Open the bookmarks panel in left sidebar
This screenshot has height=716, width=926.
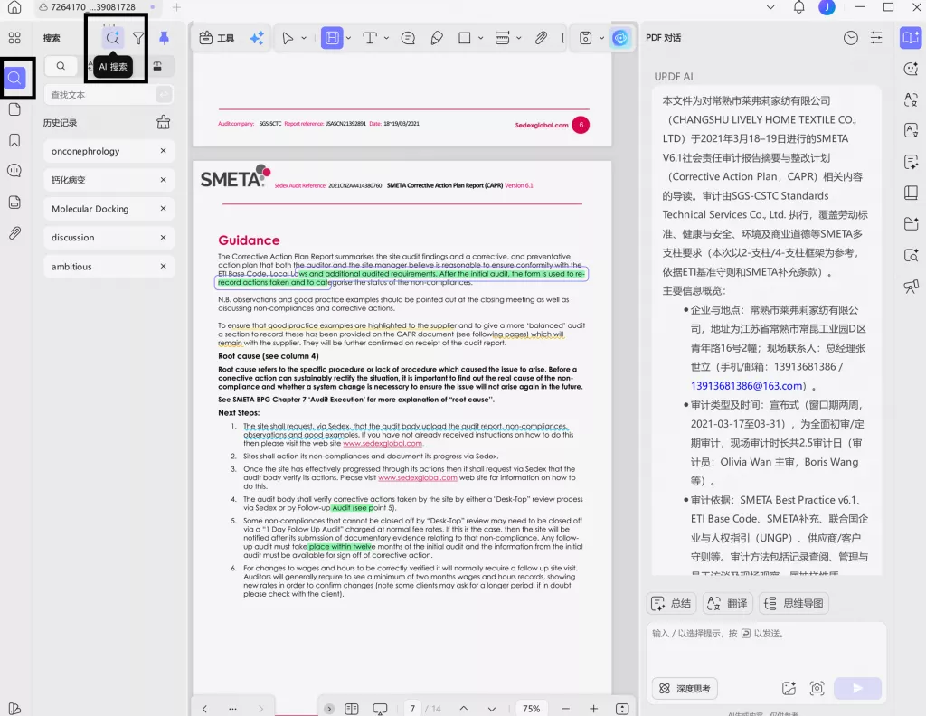click(14, 140)
